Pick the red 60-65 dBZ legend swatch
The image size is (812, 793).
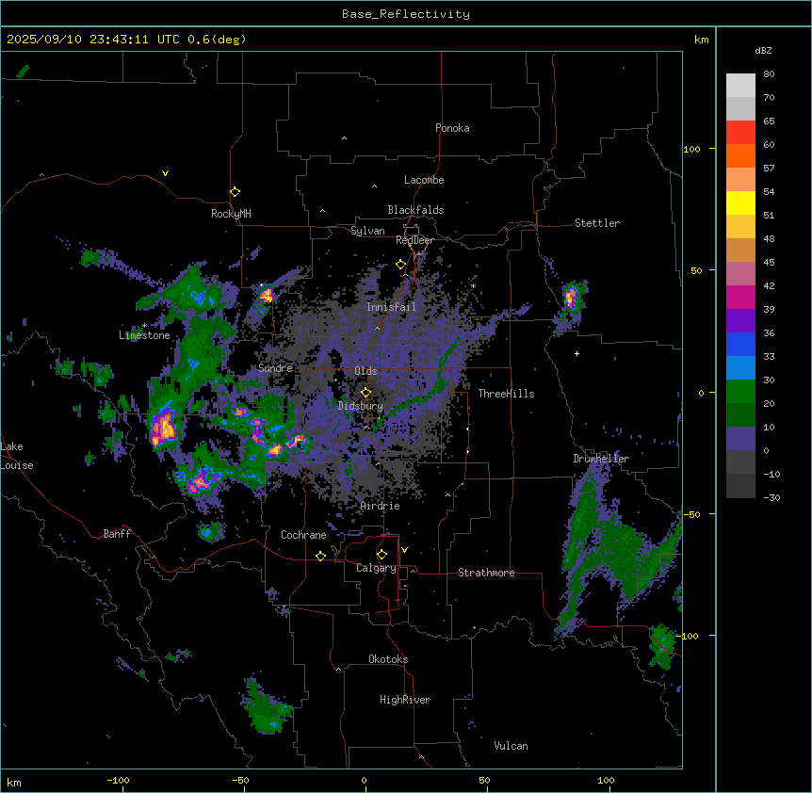740,133
